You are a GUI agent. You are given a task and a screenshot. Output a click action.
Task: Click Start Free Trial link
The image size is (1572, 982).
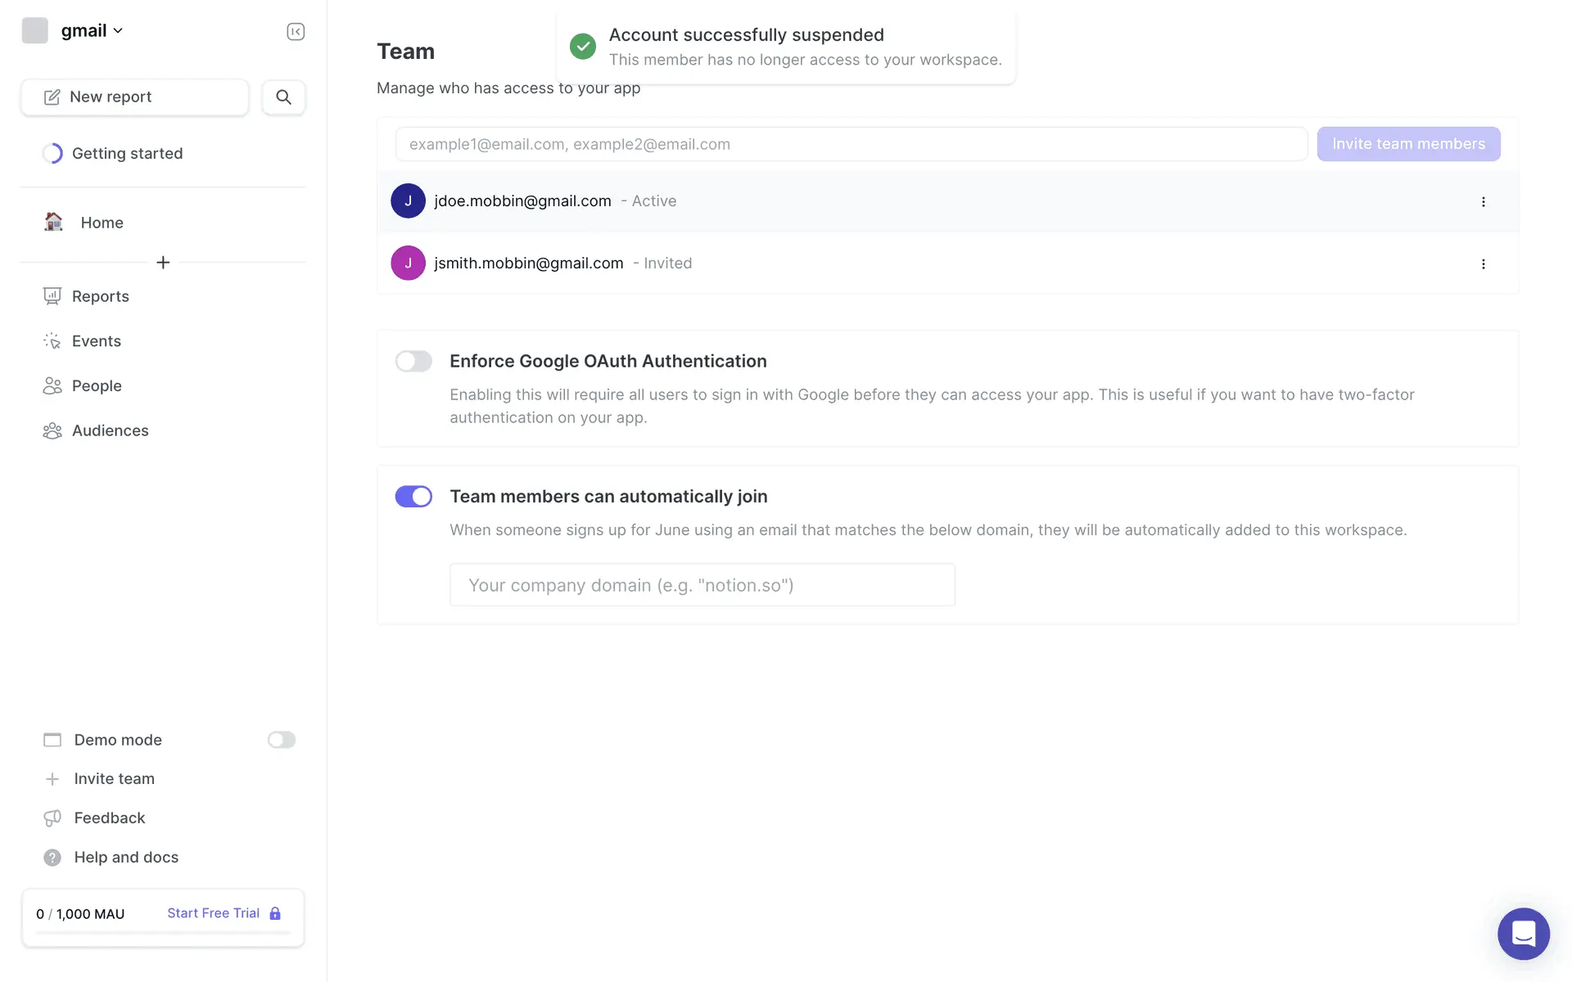coord(214,913)
